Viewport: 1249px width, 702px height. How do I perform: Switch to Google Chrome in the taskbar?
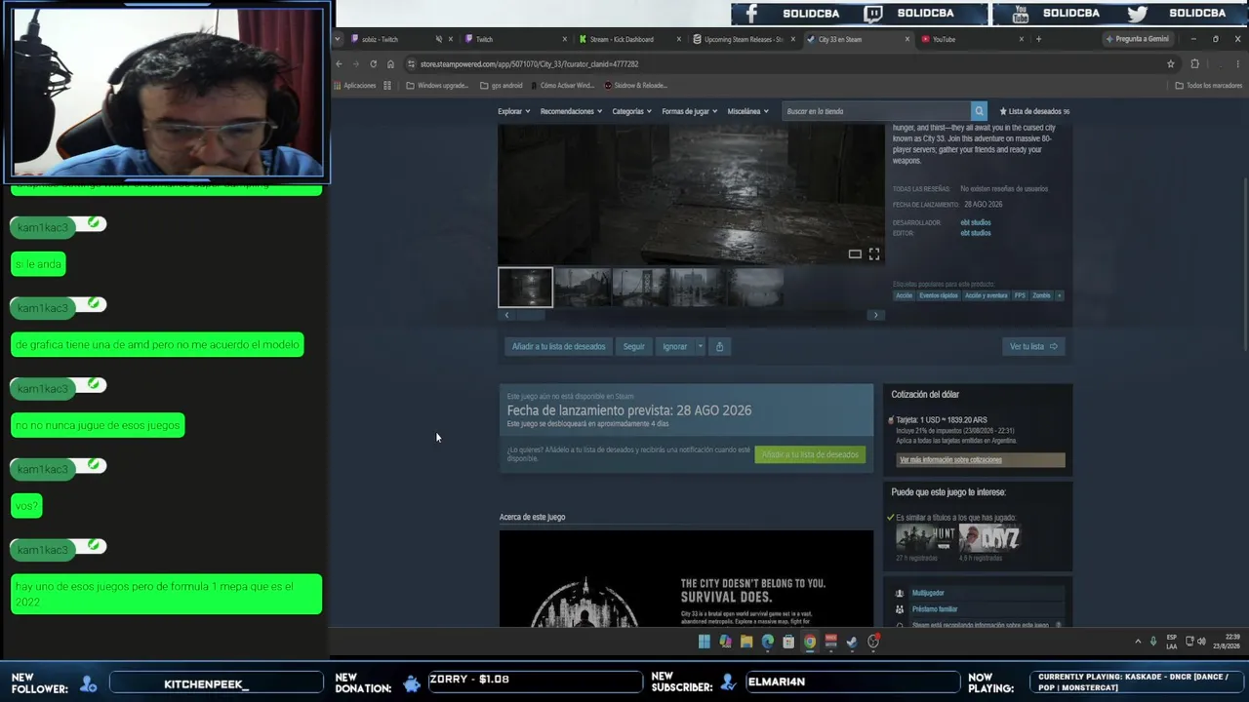tap(810, 642)
